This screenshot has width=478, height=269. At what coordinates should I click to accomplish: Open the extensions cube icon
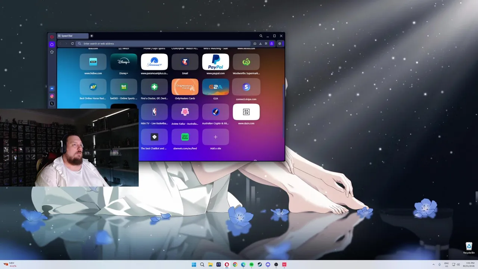click(280, 43)
